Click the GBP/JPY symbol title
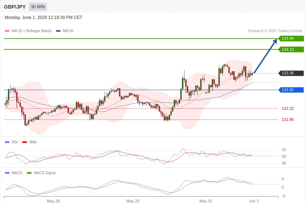 pyautogui.click(x=15, y=7)
